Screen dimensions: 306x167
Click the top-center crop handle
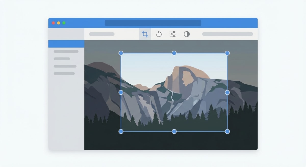(174, 53)
